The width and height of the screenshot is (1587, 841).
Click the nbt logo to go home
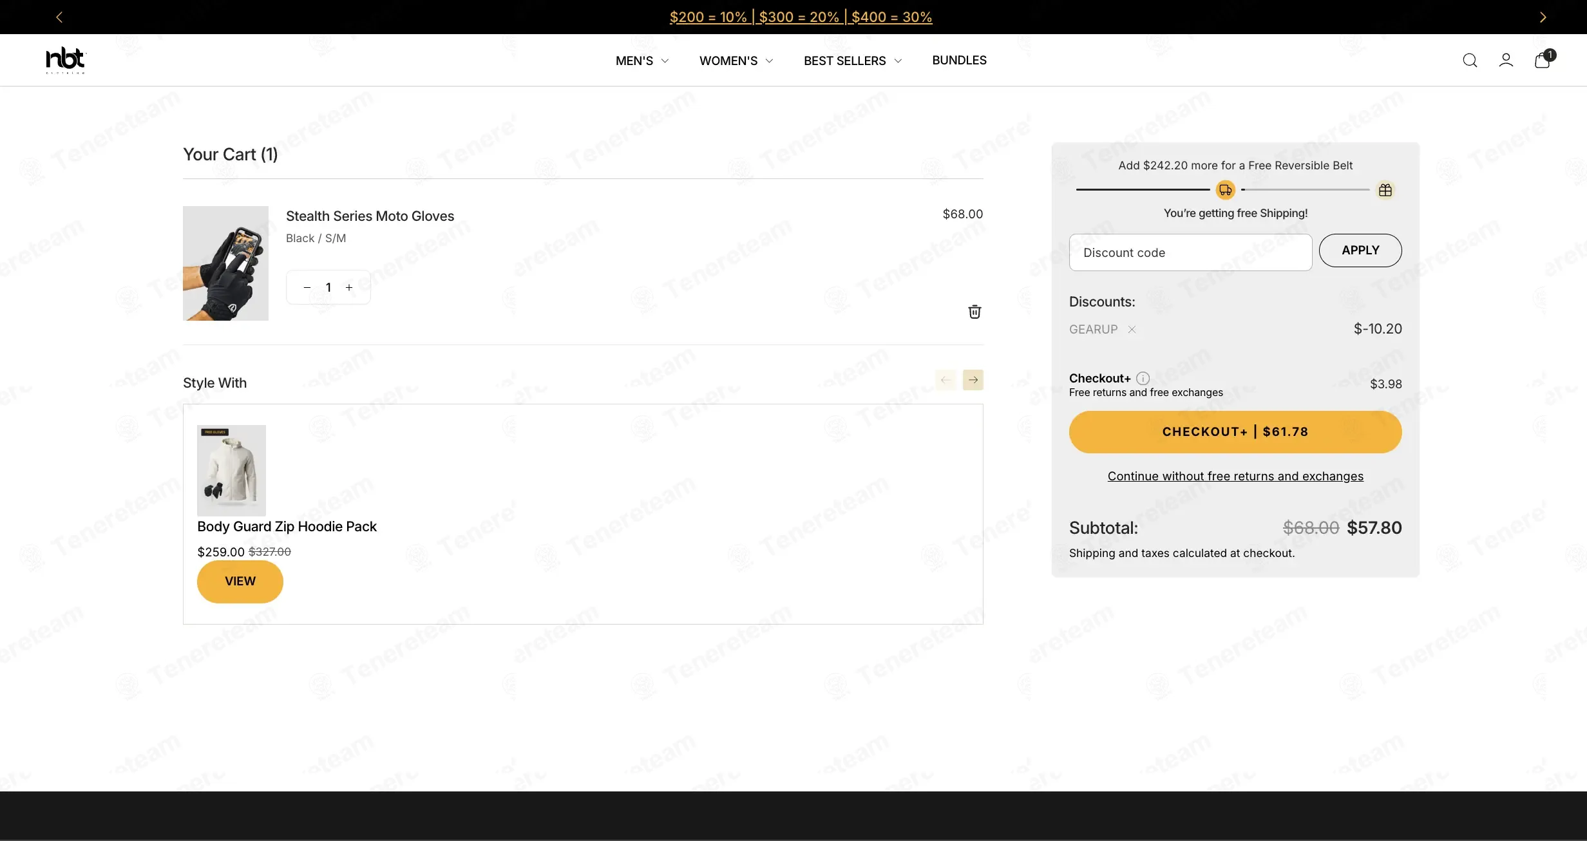point(65,61)
